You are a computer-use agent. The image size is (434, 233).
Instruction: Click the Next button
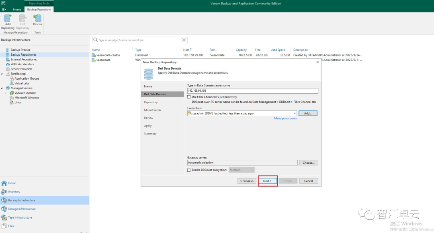(x=267, y=181)
